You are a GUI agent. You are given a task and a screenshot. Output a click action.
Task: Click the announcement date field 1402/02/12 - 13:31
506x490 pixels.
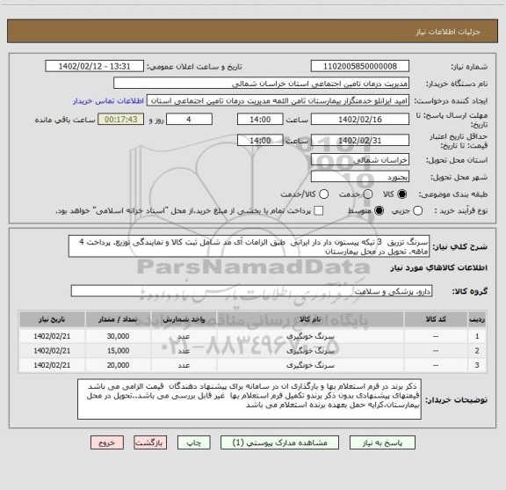(x=95, y=66)
